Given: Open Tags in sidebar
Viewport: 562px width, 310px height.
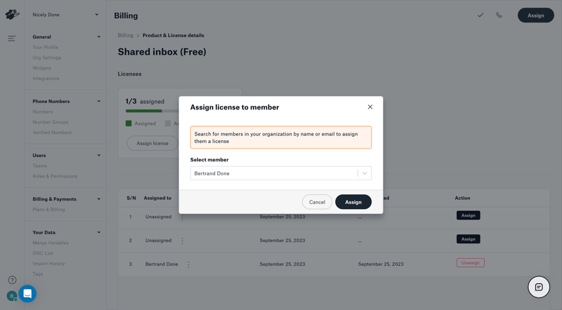Looking at the screenshot, I should pos(38,274).
